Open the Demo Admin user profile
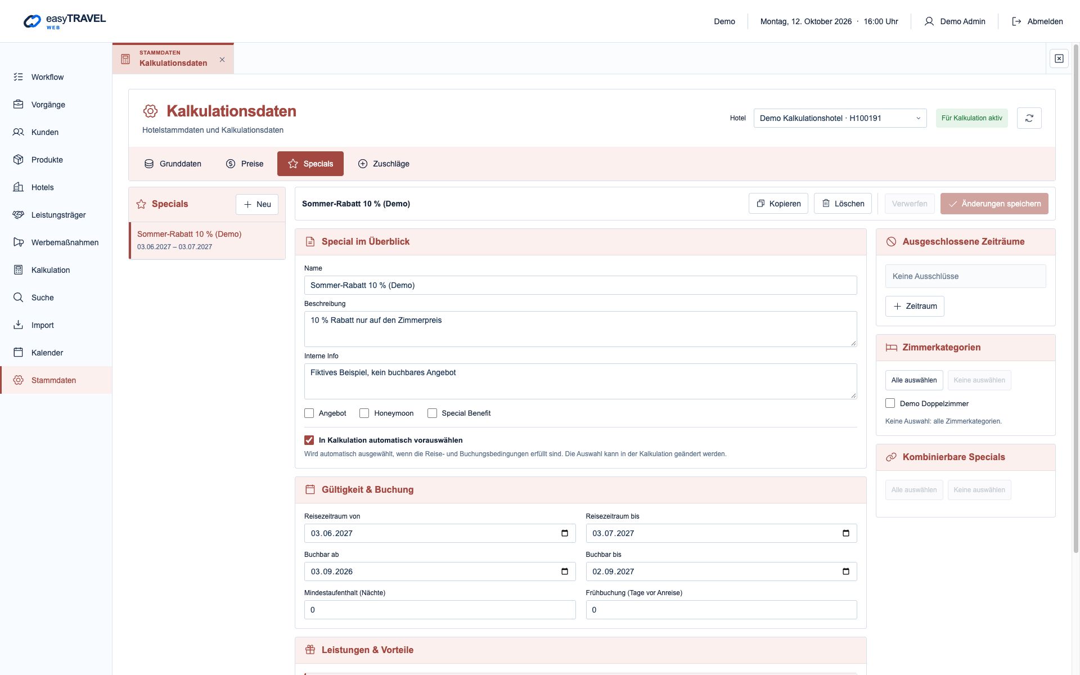The image size is (1080, 675). [955, 21]
